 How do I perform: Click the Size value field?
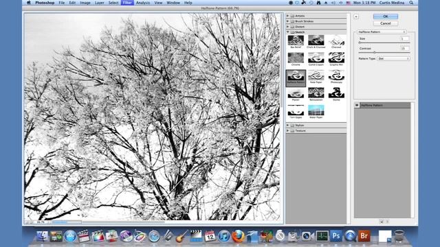pyautogui.click(x=405, y=38)
